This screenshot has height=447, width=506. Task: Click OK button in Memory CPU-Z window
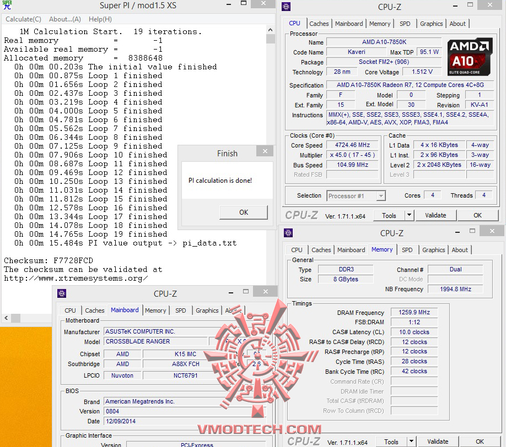[x=480, y=441]
